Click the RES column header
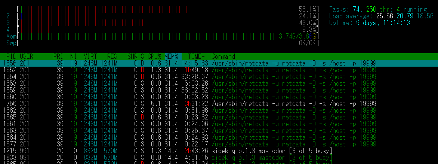This screenshot has height=164, width=438. coord(112,56)
